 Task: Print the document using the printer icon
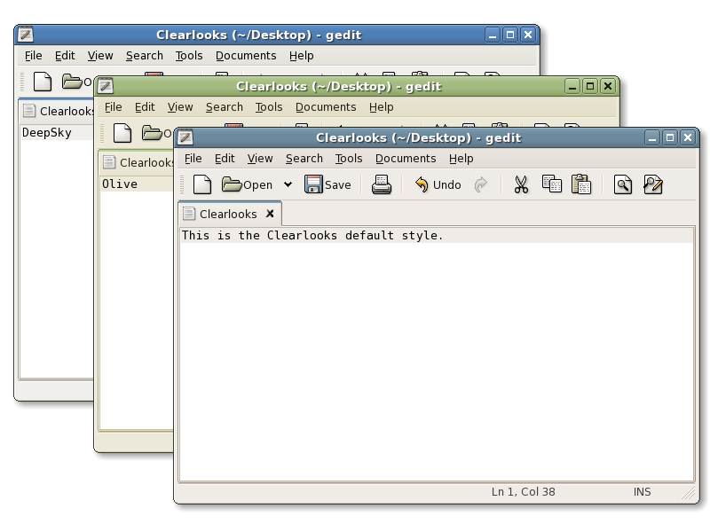click(x=382, y=184)
